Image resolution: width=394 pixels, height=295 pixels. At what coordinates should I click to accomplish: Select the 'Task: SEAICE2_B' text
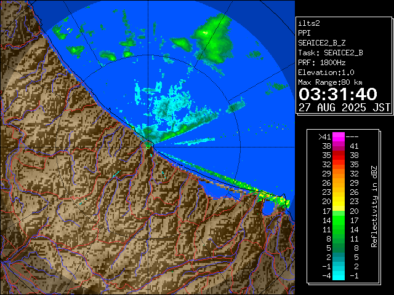(330, 52)
